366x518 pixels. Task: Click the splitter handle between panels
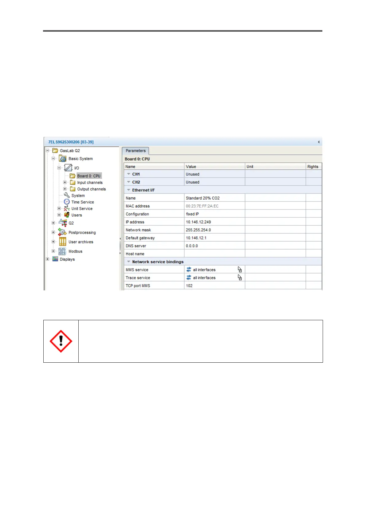point(120,246)
